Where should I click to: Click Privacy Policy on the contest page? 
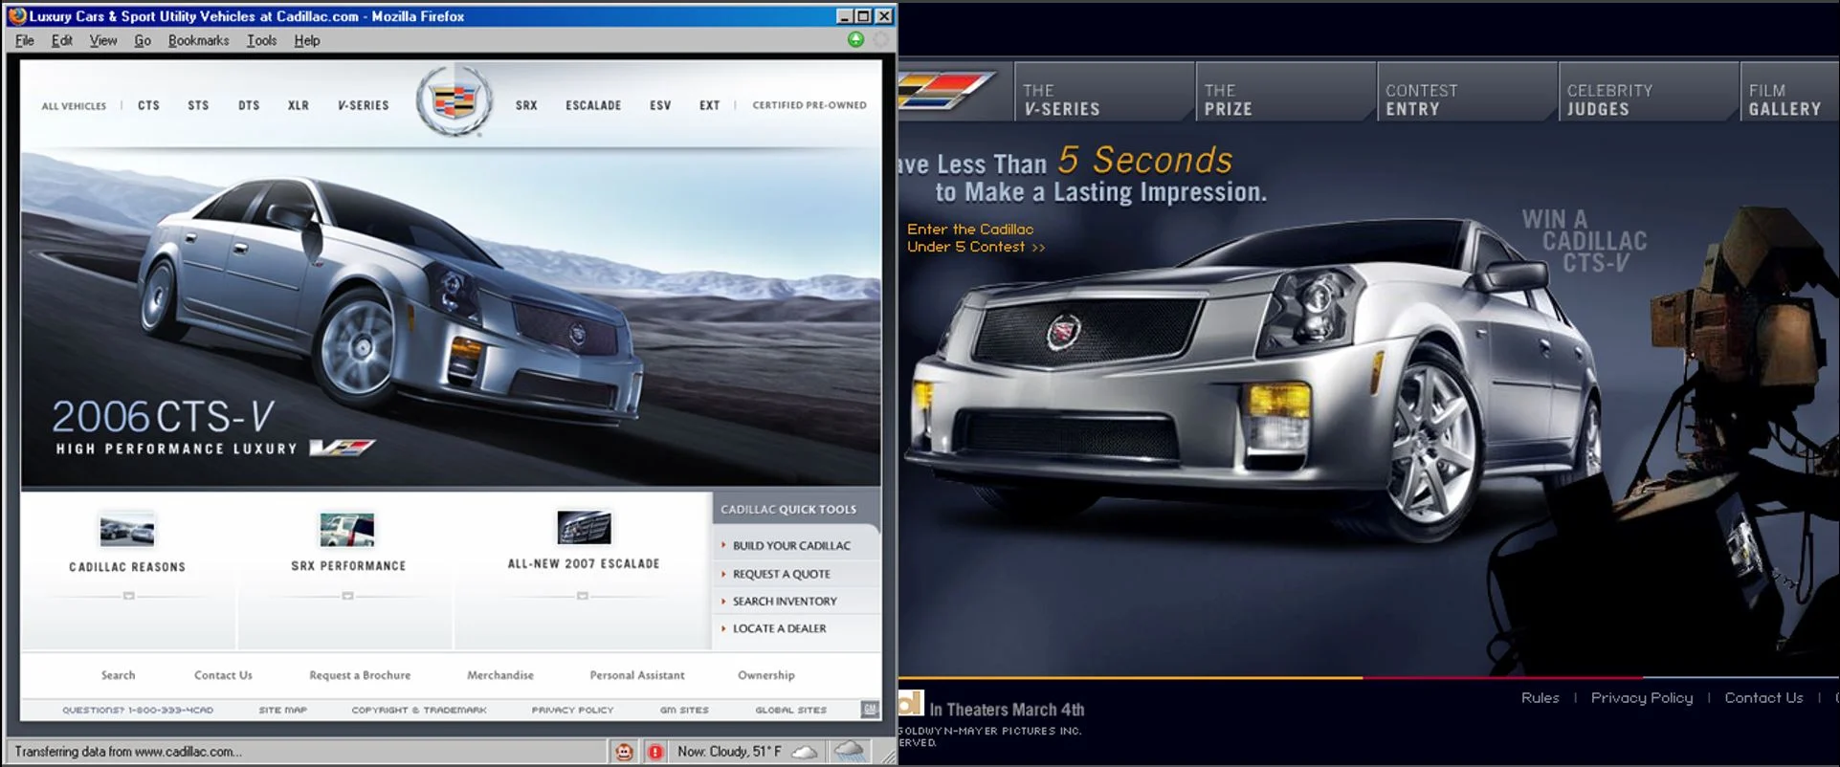pyautogui.click(x=1642, y=698)
